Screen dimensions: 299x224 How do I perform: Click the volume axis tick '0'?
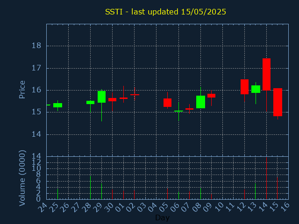pyautogui.click(x=38, y=199)
